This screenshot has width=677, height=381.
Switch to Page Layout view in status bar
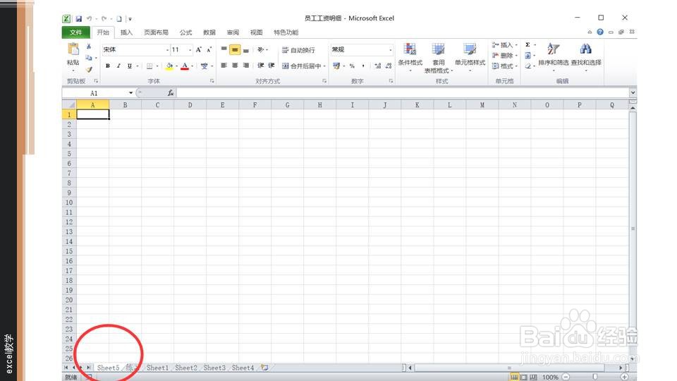click(x=524, y=377)
